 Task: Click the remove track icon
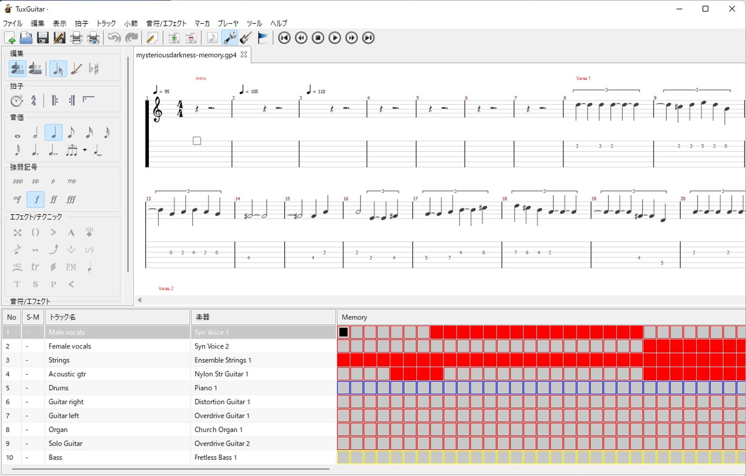tap(191, 38)
